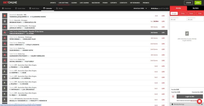Open the Casino menu item

[x=74, y=3]
